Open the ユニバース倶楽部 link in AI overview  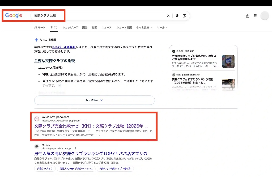(64, 47)
